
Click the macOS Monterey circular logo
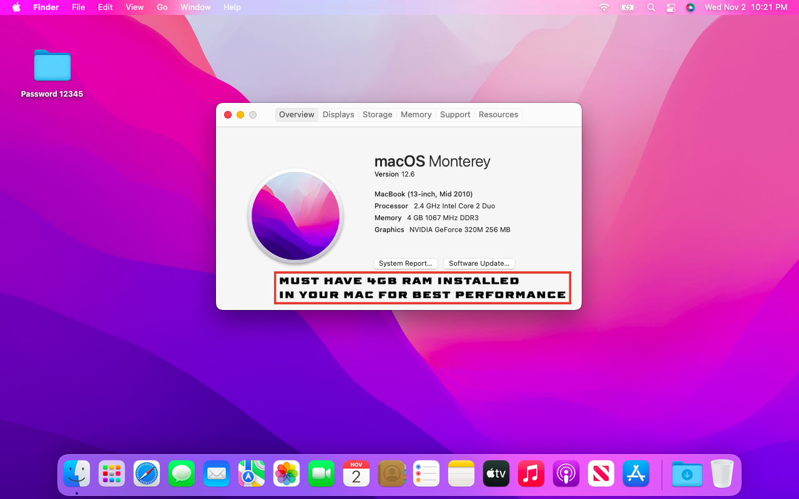(296, 216)
